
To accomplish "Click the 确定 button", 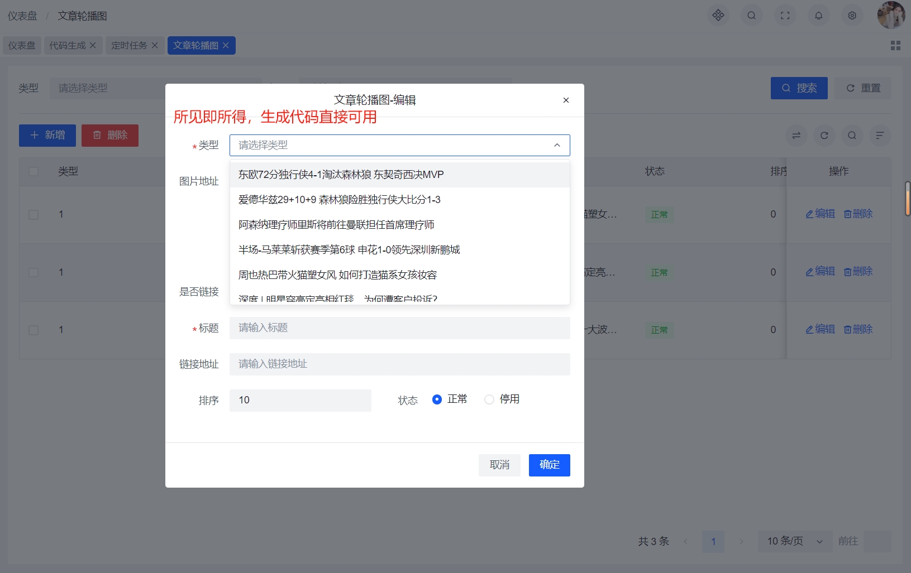I will point(549,465).
